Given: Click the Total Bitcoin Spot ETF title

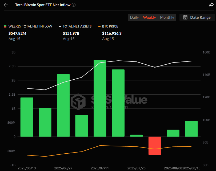Looking at the screenshot, I should point(43,5).
